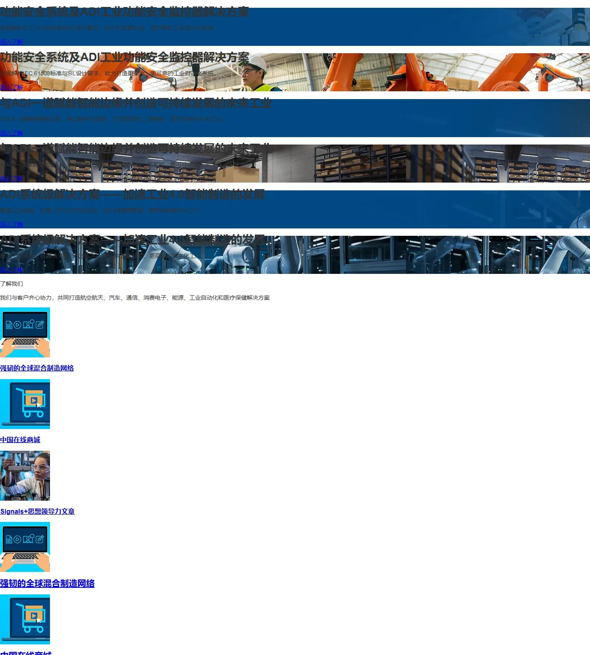This screenshot has width=590, height=655.
Task: Open 深入了解 on the blue 智能边缘 banner
Action: [x=11, y=133]
